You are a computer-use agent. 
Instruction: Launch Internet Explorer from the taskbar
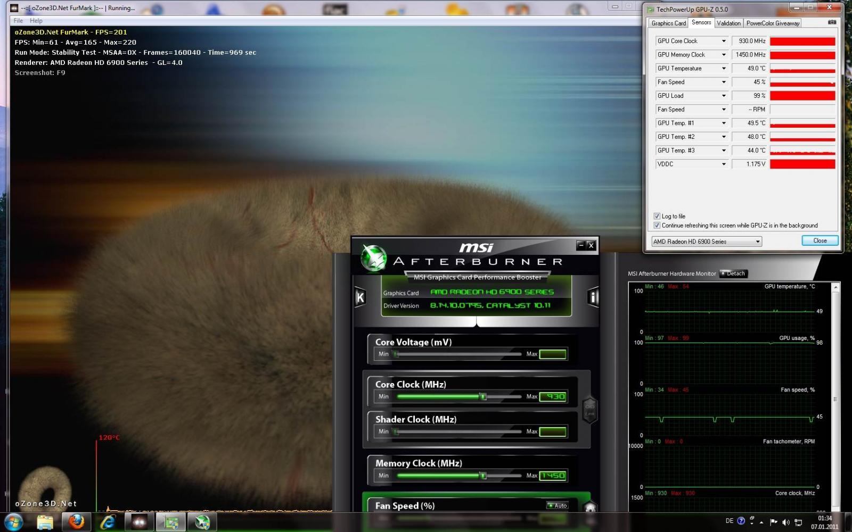pos(108,522)
